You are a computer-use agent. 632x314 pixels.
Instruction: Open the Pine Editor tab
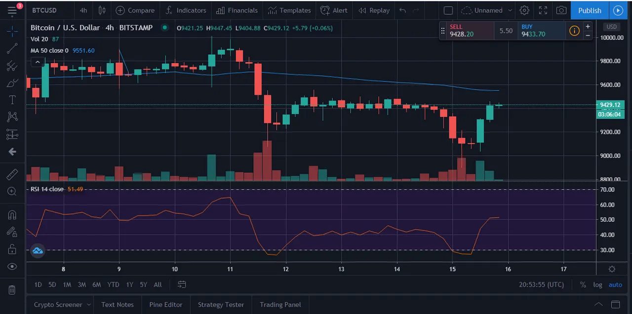pyautogui.click(x=166, y=305)
